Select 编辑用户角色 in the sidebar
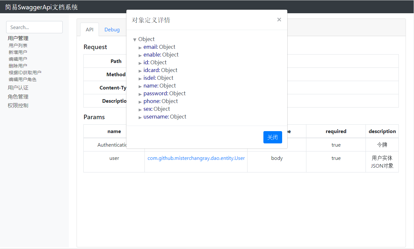414x249 pixels. point(23,79)
